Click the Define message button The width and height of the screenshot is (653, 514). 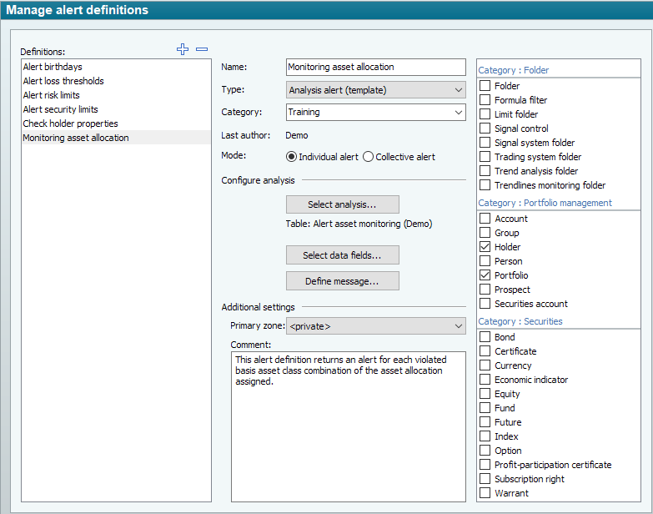(342, 281)
